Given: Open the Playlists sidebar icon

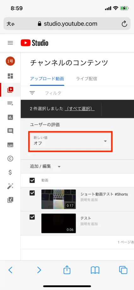Looking at the screenshot, I should pos(10,103).
